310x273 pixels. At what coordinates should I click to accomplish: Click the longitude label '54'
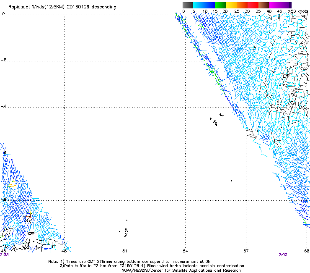coord(185,251)
